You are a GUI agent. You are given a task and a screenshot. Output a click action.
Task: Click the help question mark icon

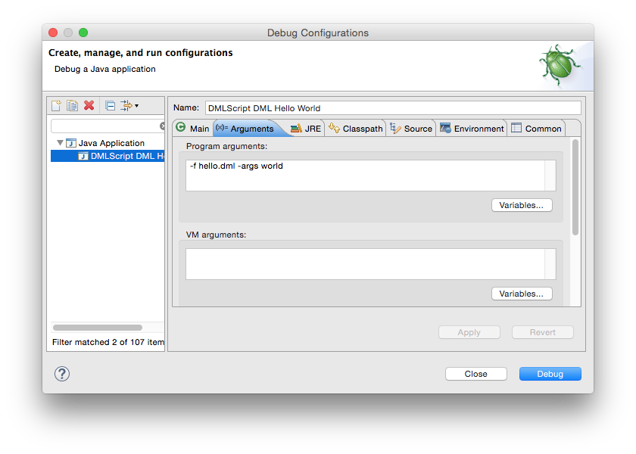pos(62,374)
